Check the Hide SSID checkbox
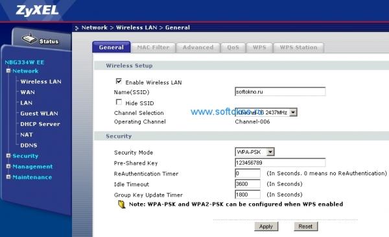 coord(119,102)
